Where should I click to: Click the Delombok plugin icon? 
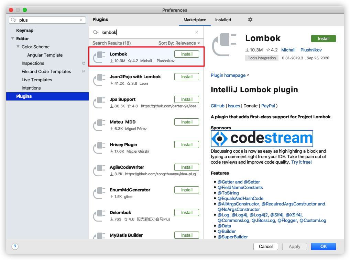pyautogui.click(x=99, y=216)
